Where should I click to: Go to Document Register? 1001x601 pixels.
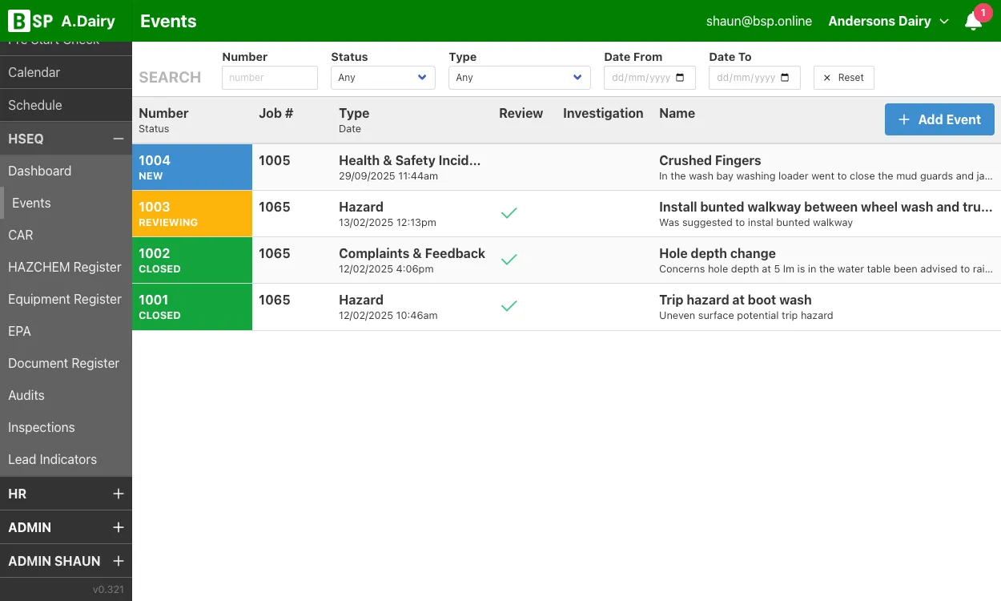66,363
